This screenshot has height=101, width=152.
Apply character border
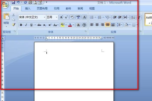click(x=84, y=17)
